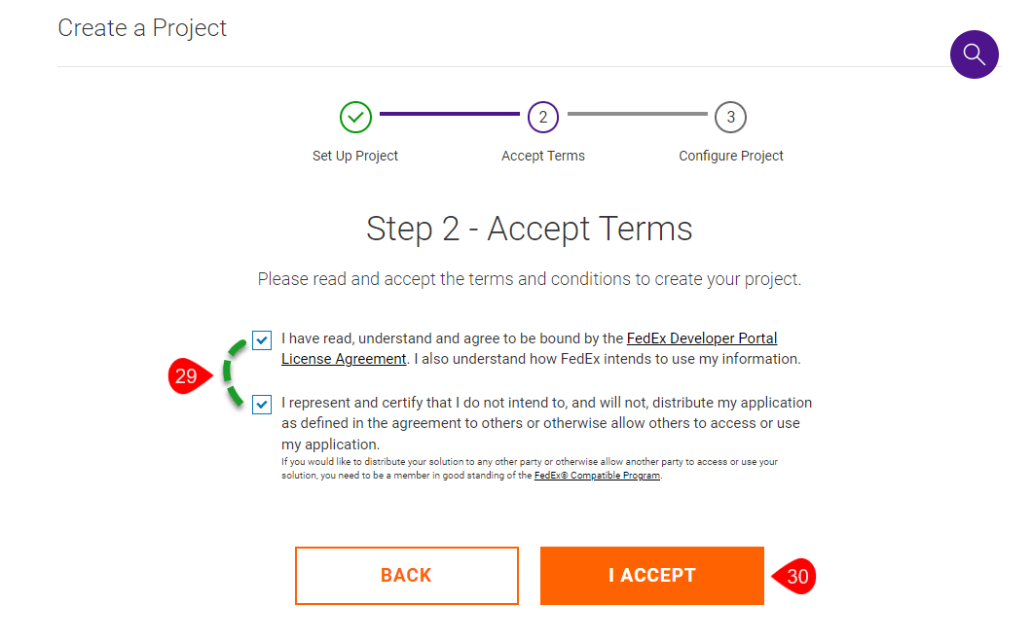Select the Accept Terms step label

coord(543,156)
